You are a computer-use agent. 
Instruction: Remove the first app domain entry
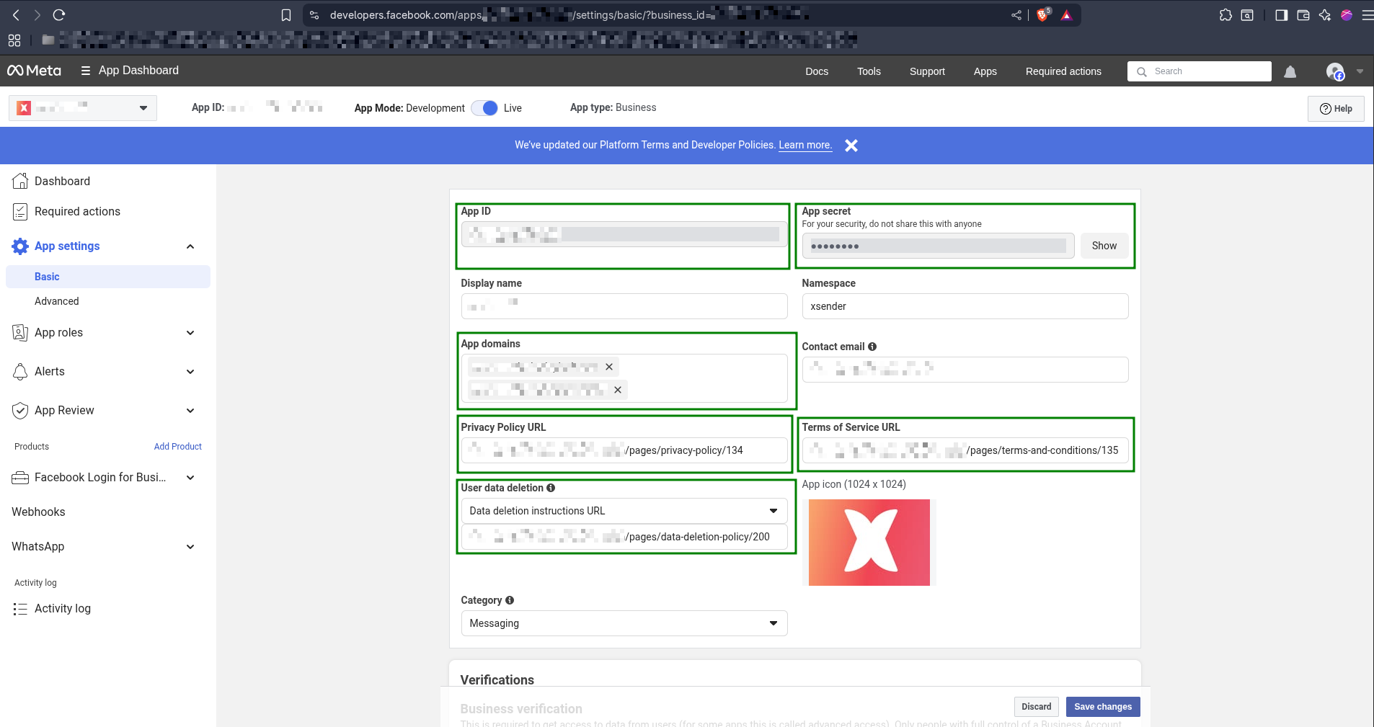tap(609, 367)
